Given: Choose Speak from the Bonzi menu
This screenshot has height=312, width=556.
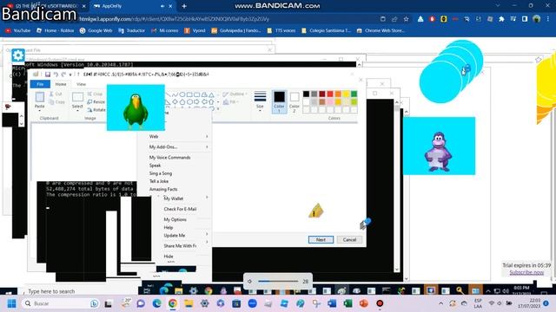Looking at the screenshot, I should [155, 166].
